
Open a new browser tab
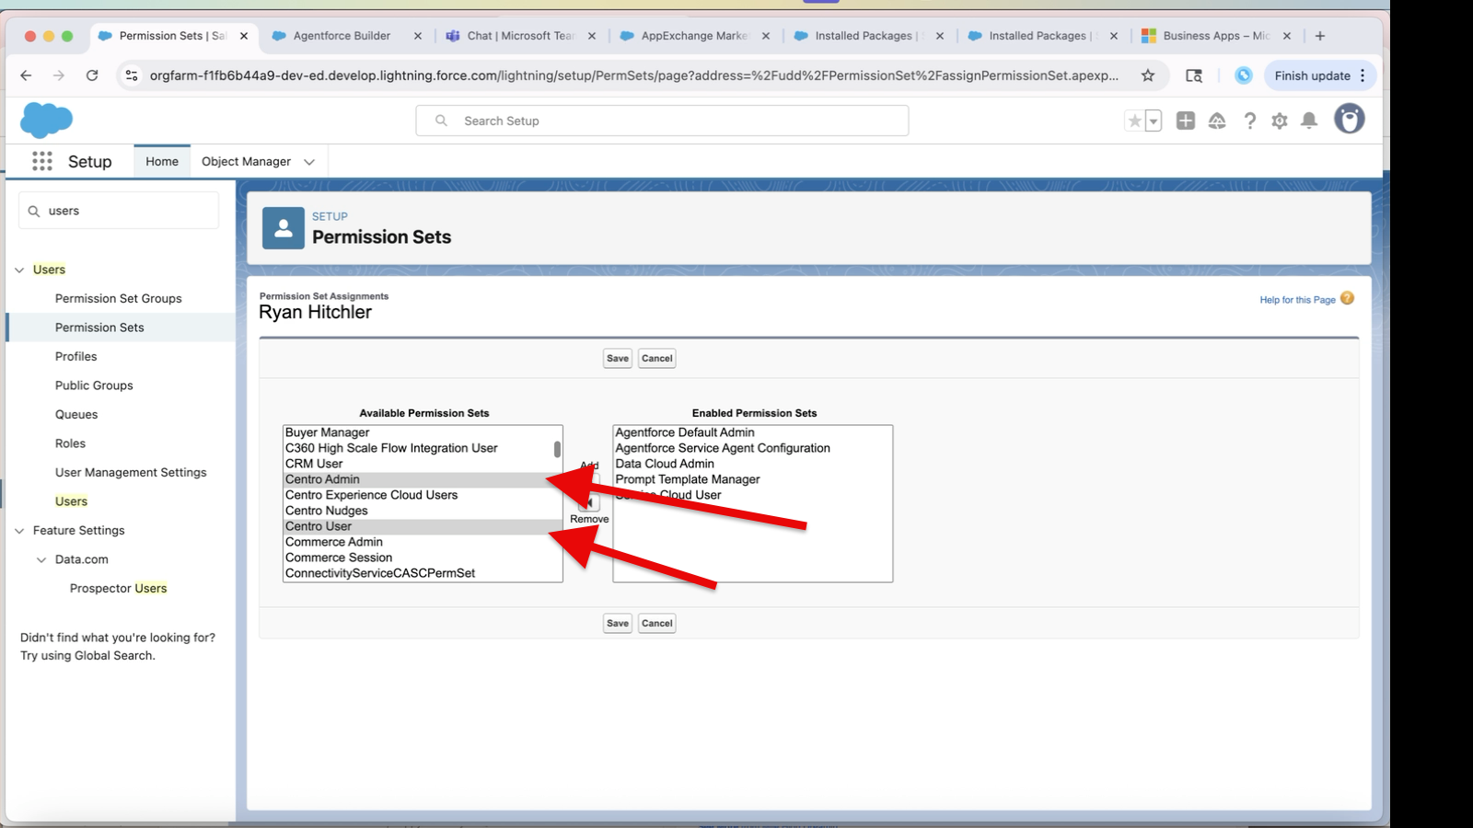point(1320,36)
